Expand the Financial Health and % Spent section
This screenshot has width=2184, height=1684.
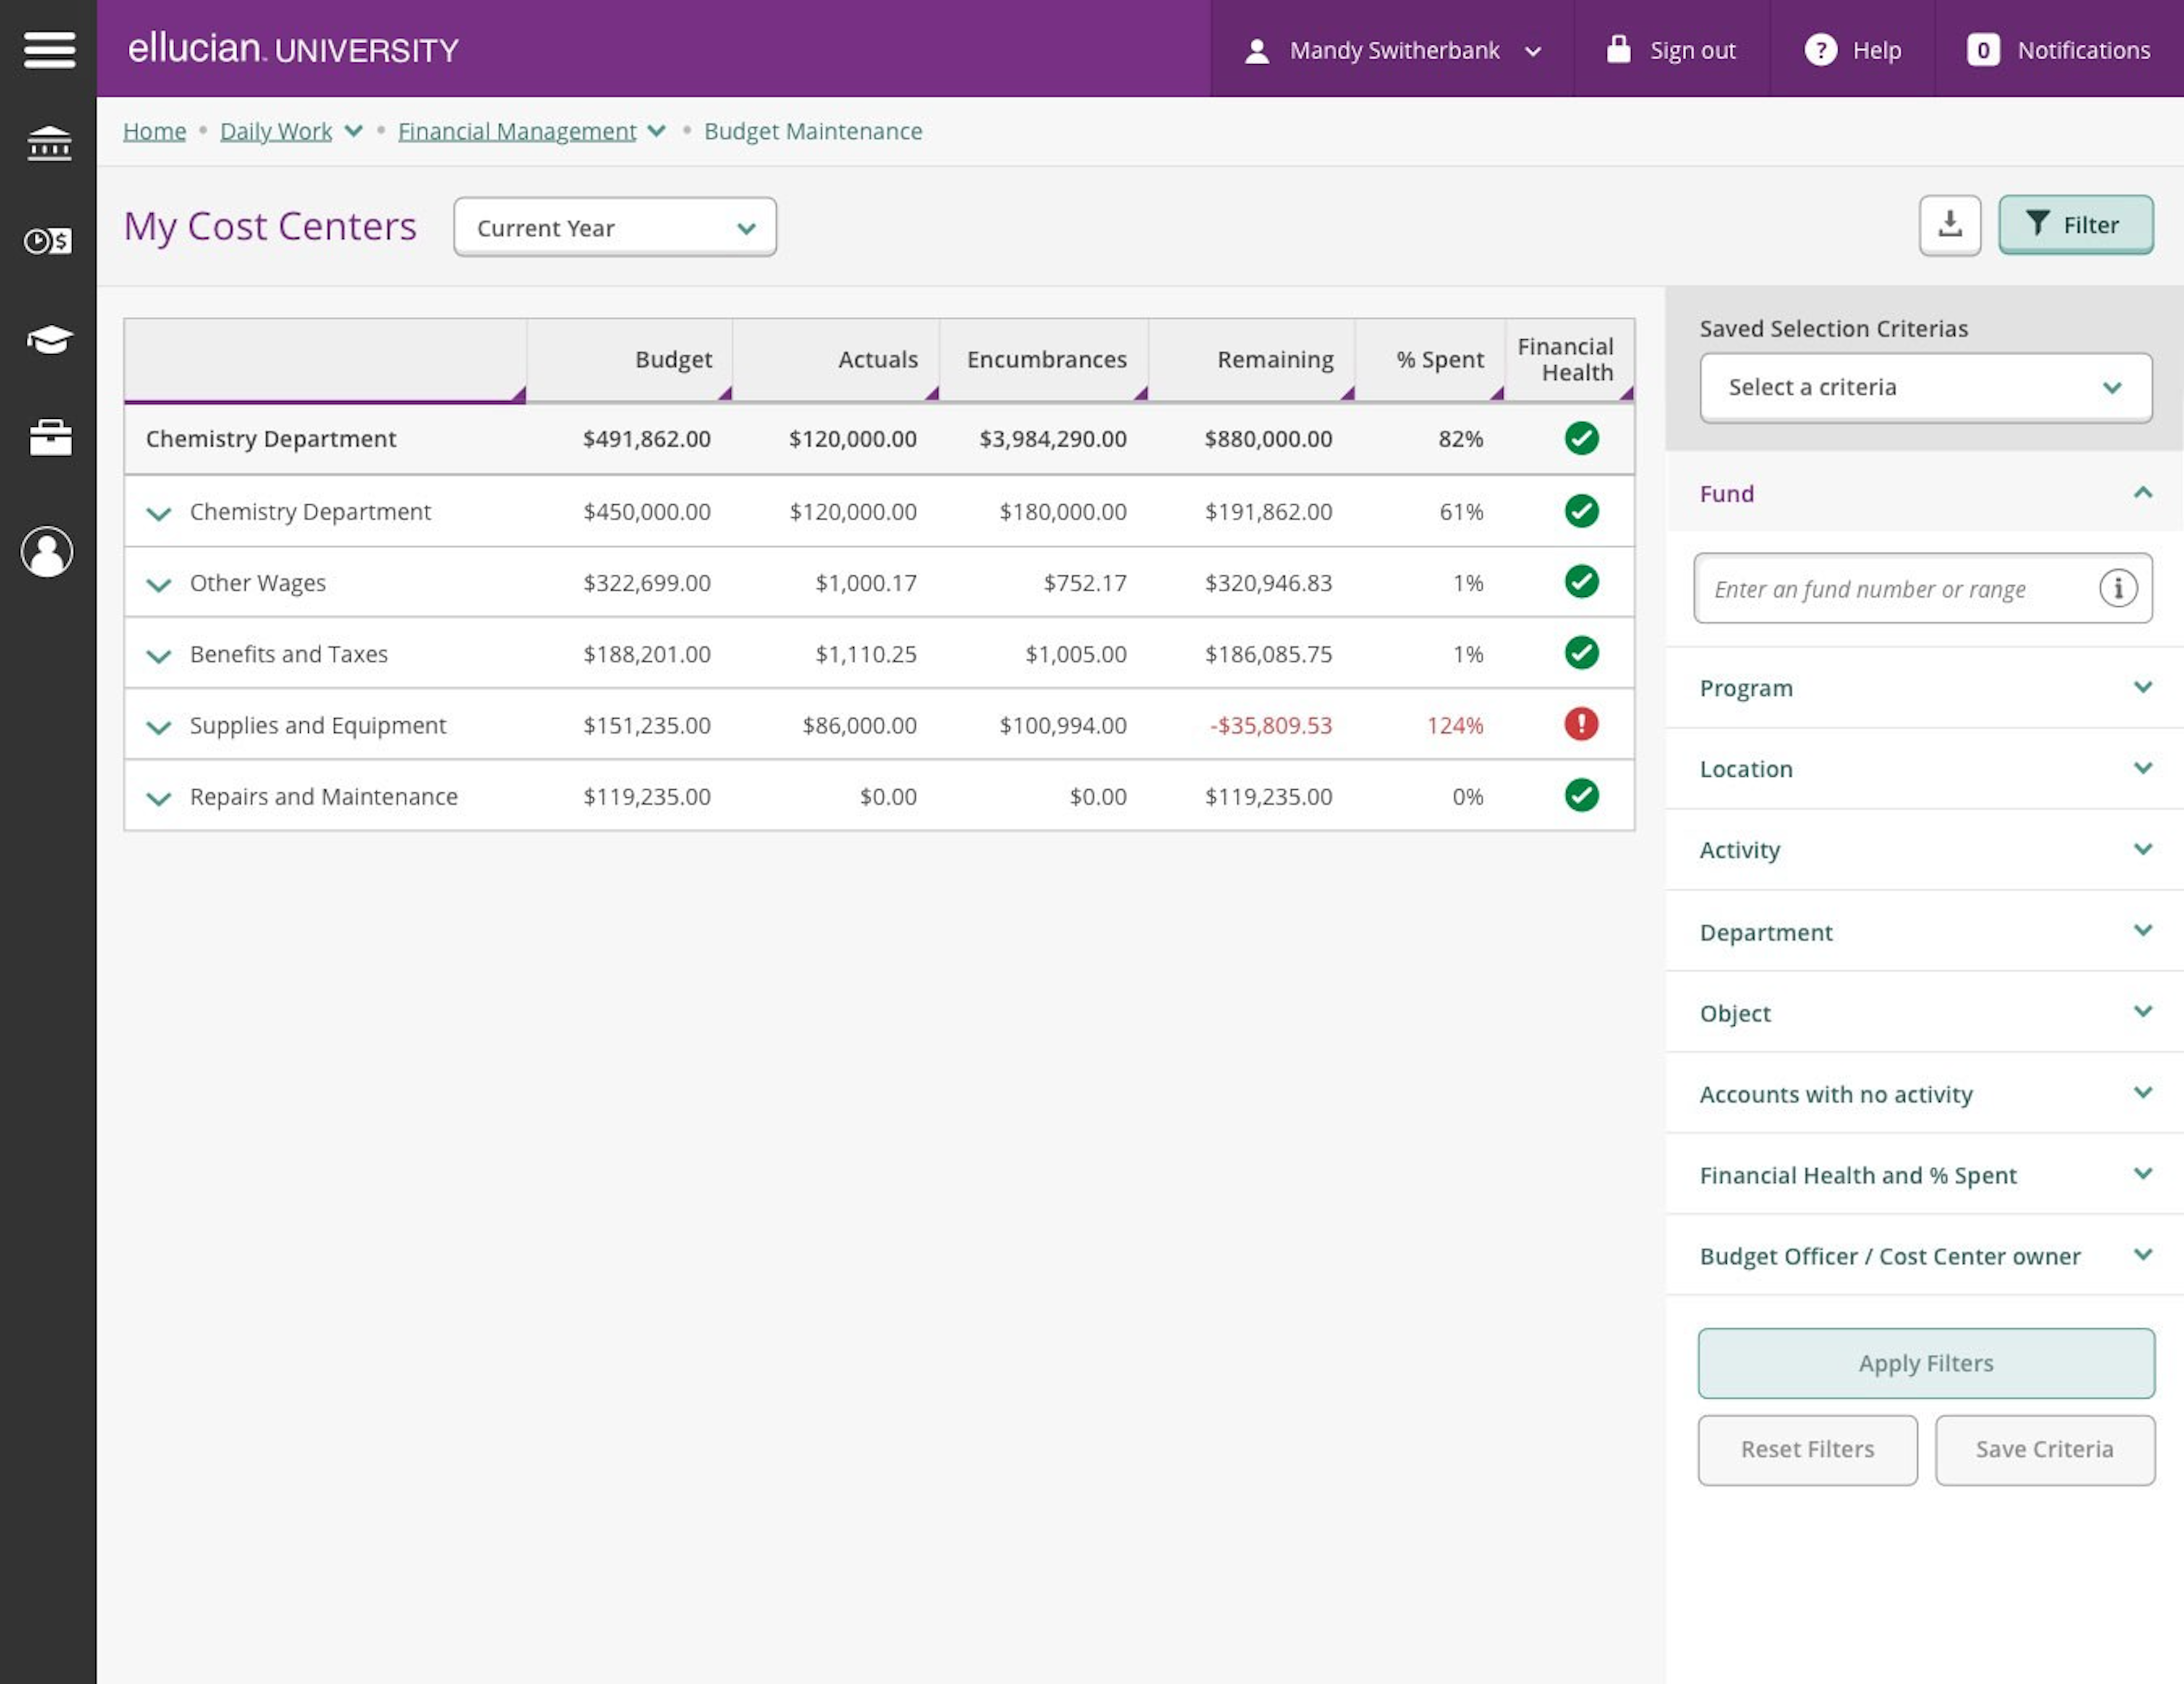coord(2143,1174)
